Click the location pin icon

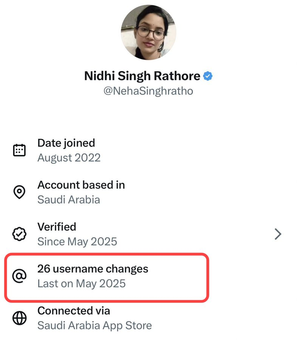[19, 192]
